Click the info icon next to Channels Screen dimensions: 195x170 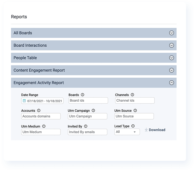132,95
